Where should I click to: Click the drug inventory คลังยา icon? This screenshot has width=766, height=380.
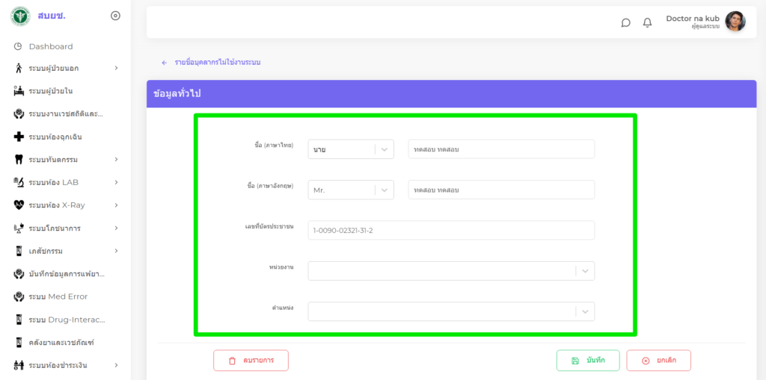pyautogui.click(x=19, y=343)
